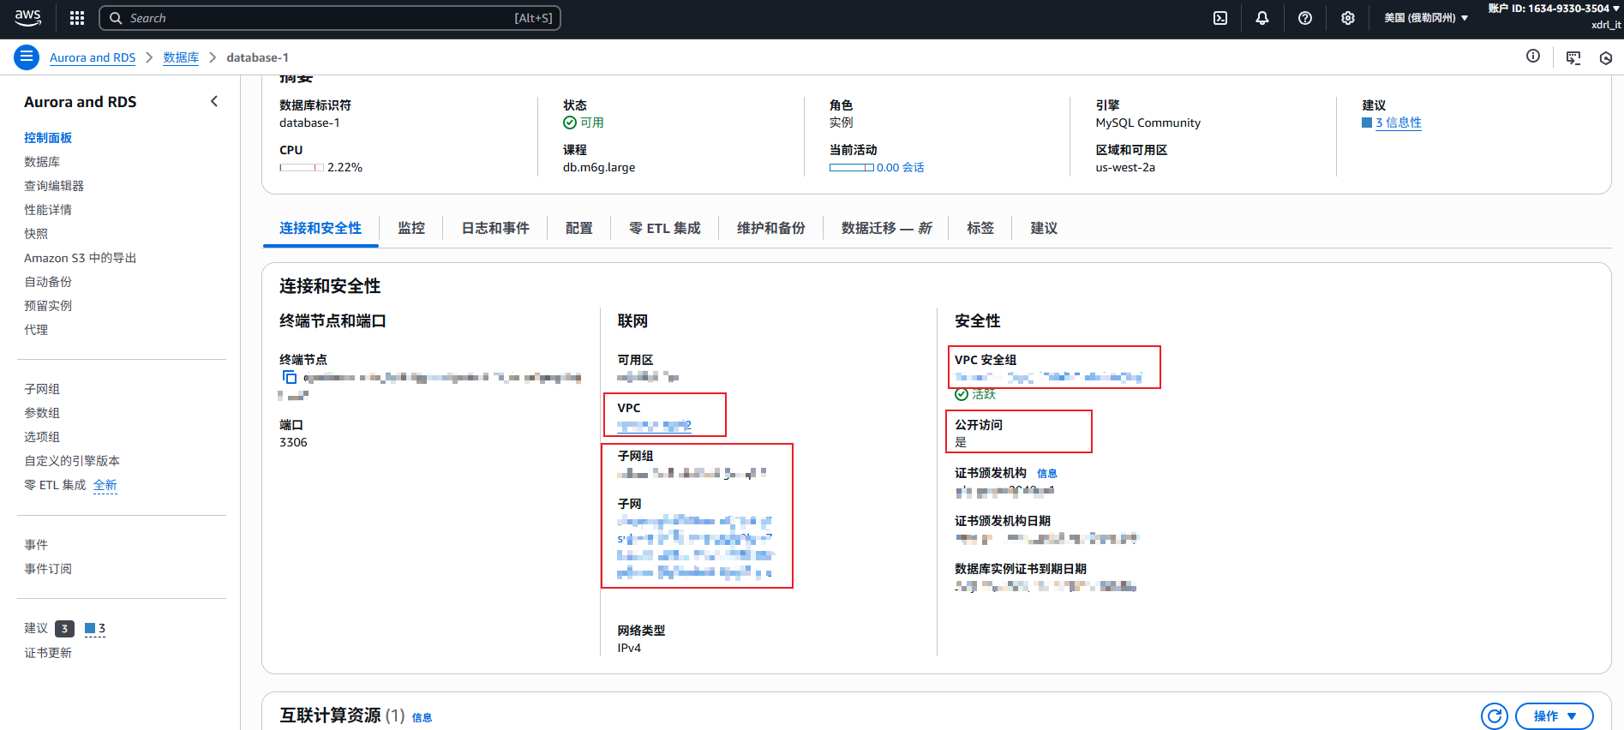
Task: Click the blurred VPC 安全组 link
Action: coord(1049,377)
